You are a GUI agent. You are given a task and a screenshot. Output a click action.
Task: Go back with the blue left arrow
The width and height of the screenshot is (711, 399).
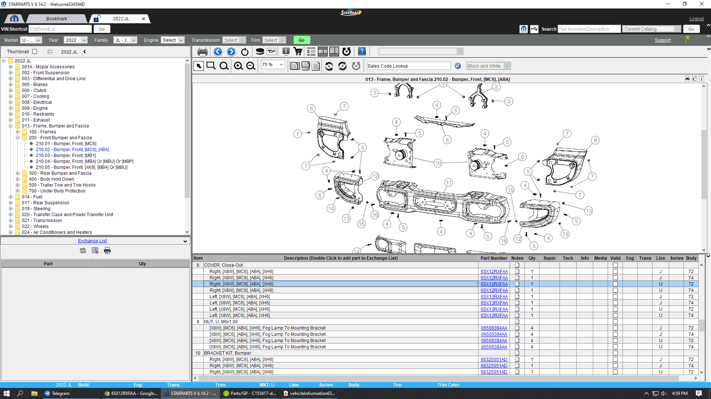tap(218, 52)
